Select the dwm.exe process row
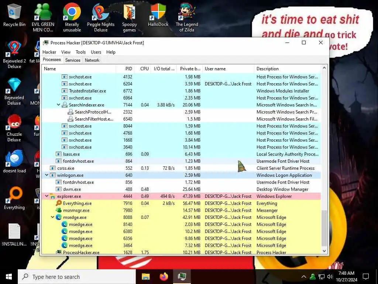The image size is (378, 284). pos(181,189)
